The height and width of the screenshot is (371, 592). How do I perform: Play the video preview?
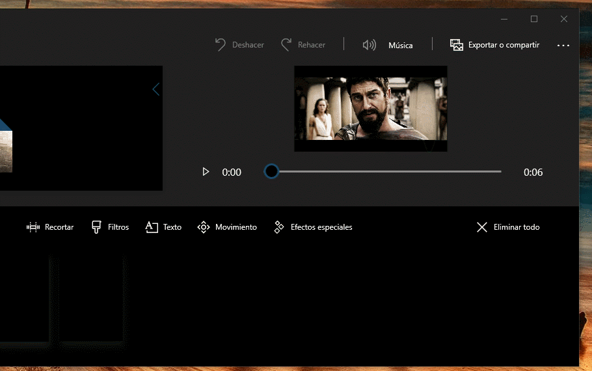206,172
